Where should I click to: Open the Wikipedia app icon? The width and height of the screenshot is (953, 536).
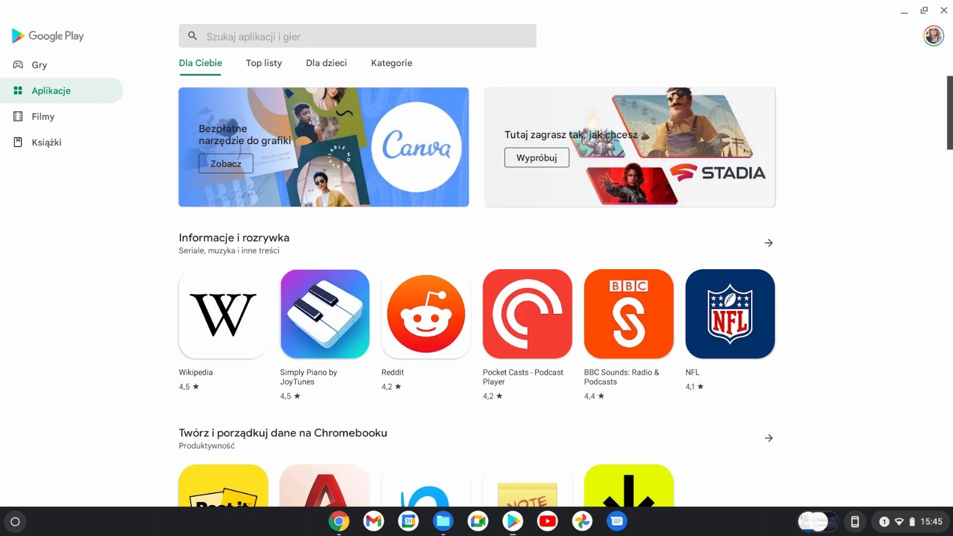coord(223,314)
